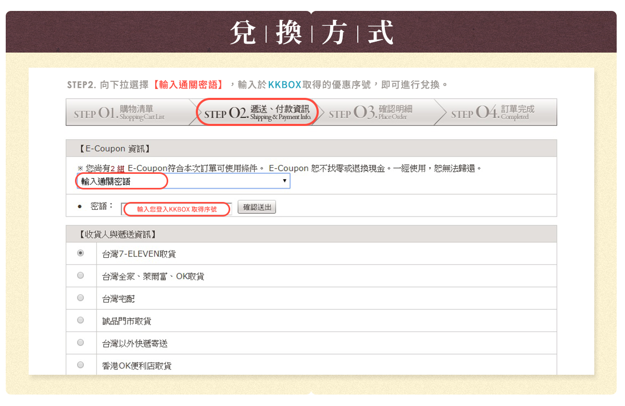Click the 【收貨人與遞送資訊】 section header
625x406 pixels.
click(118, 234)
